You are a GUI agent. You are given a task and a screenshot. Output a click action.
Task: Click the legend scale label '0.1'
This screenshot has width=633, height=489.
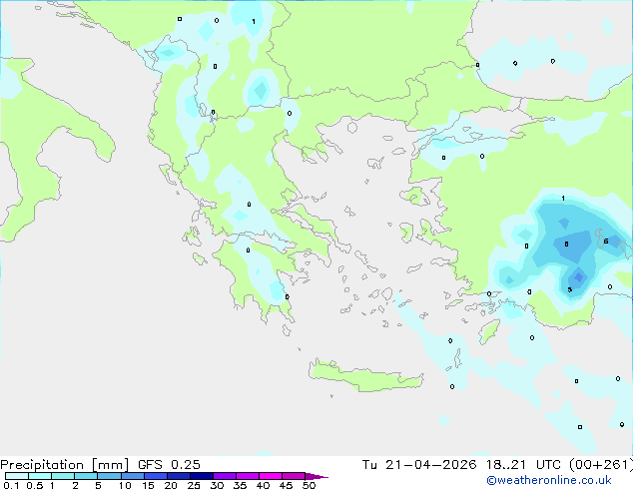pyautogui.click(x=11, y=485)
